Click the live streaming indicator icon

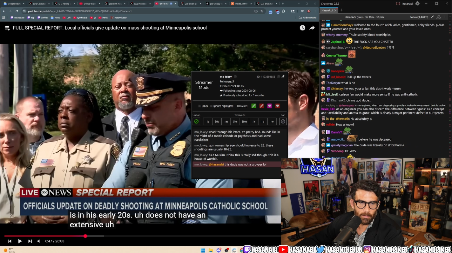[x=398, y=3]
